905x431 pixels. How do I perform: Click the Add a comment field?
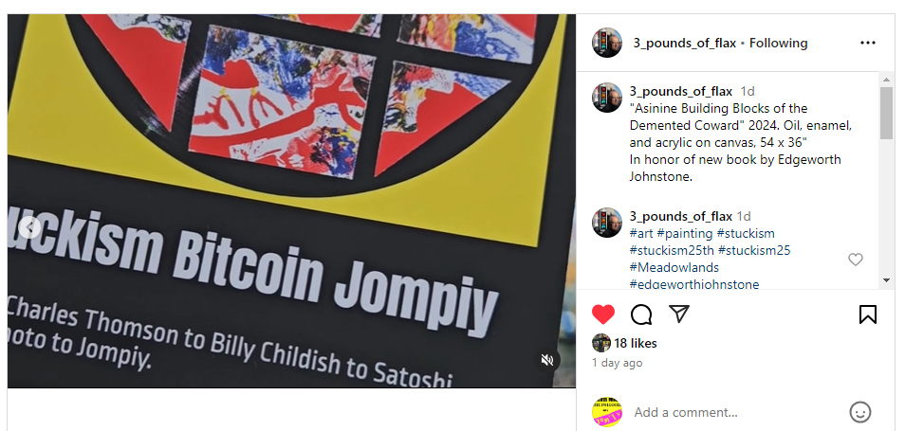[x=733, y=413]
